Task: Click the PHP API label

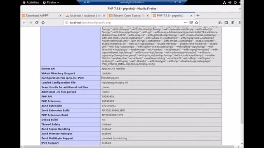Action: (47, 97)
